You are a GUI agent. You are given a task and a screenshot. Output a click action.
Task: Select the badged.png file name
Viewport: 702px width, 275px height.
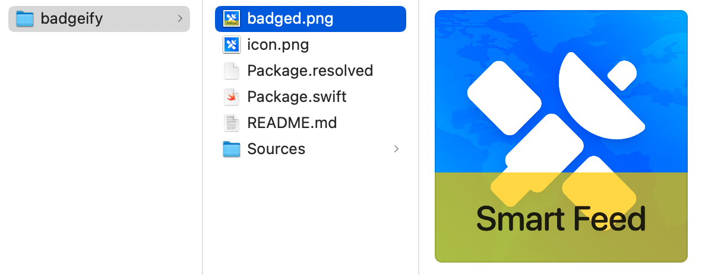pyautogui.click(x=290, y=19)
